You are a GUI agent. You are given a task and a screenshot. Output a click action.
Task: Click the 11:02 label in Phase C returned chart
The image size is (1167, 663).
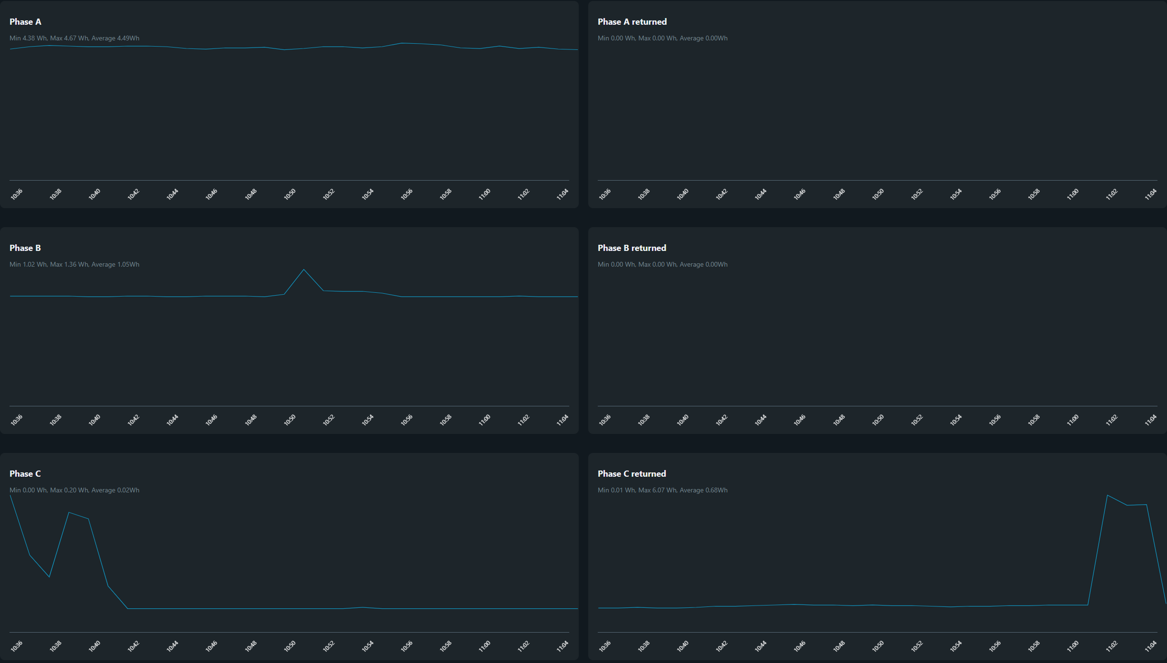point(1111,646)
